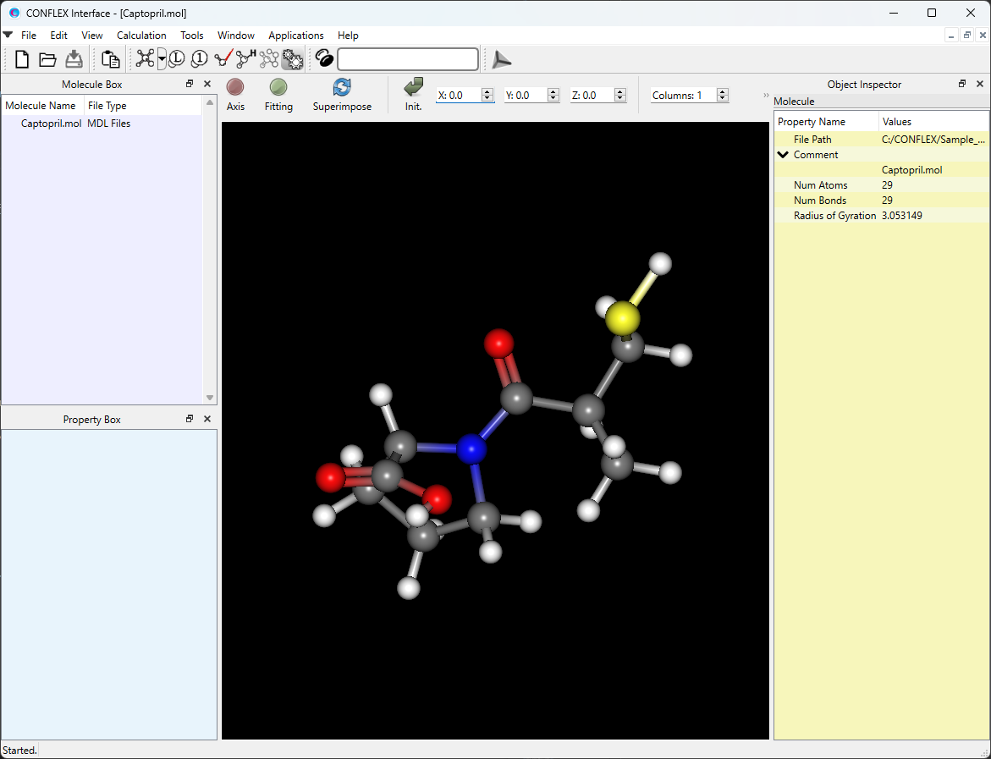The height and width of the screenshot is (759, 991).
Task: Click the File Path value row
Action: click(933, 139)
